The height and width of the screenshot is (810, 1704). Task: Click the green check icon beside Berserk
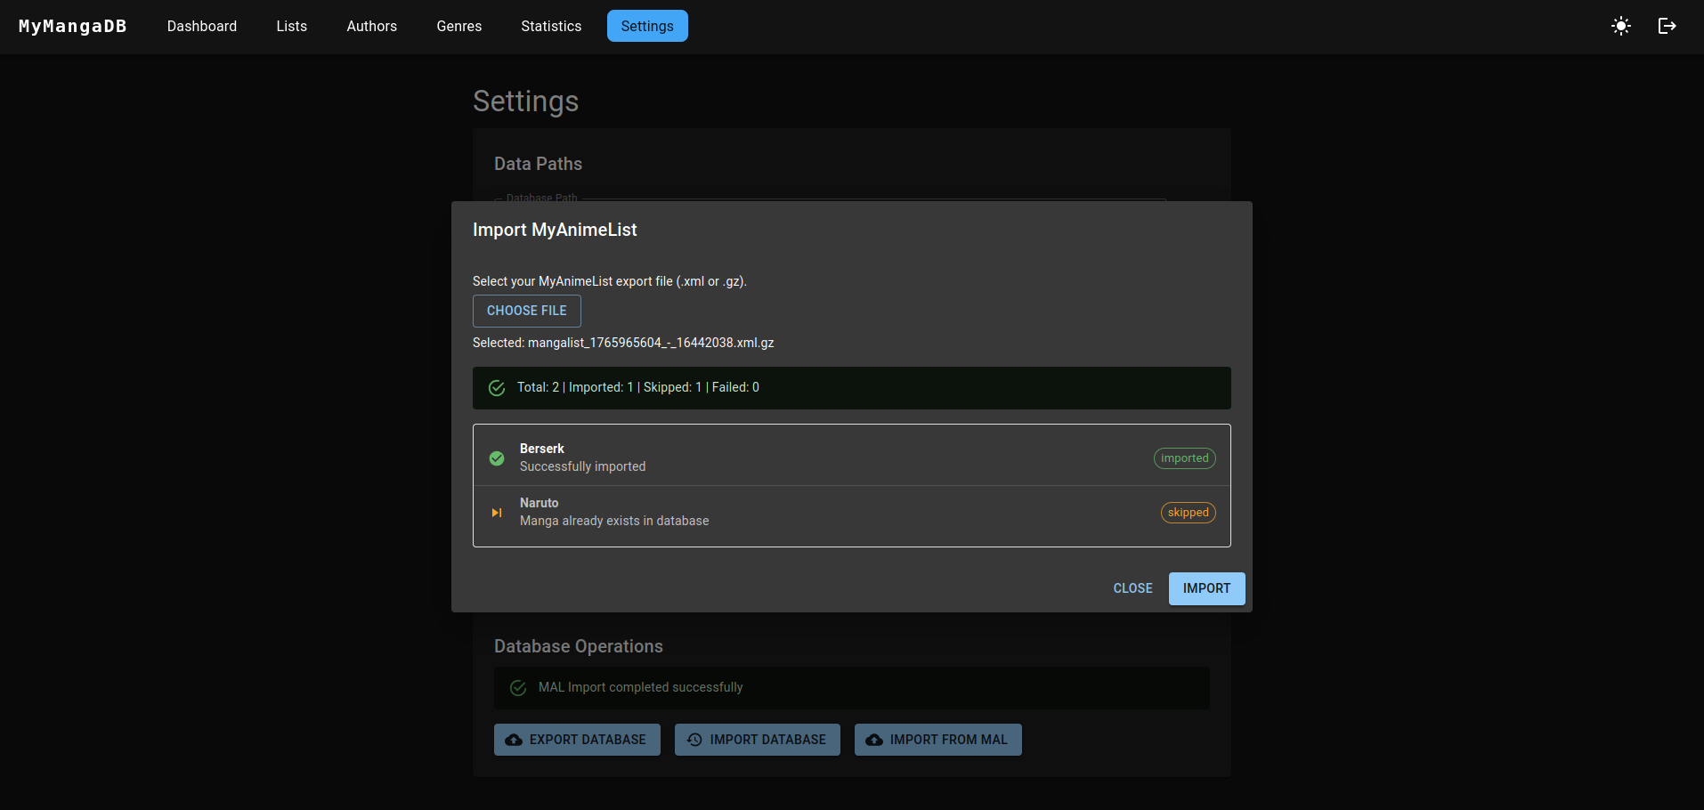click(x=497, y=458)
